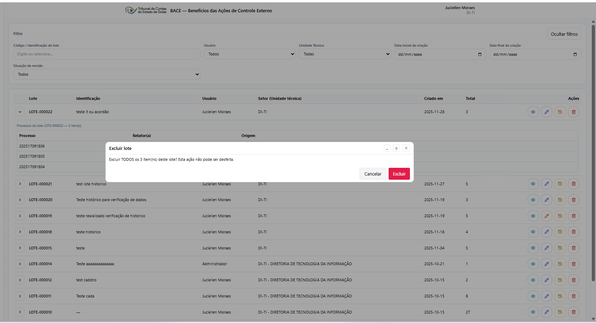596x323 pixels.
Task: Open the Usuário dropdown filter
Action: 249,54
